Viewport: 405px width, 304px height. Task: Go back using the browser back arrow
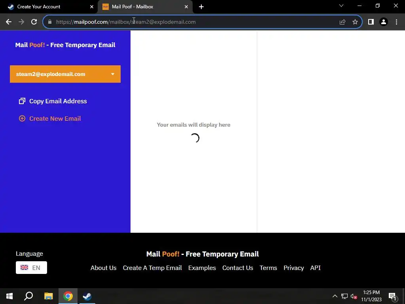coord(9,22)
